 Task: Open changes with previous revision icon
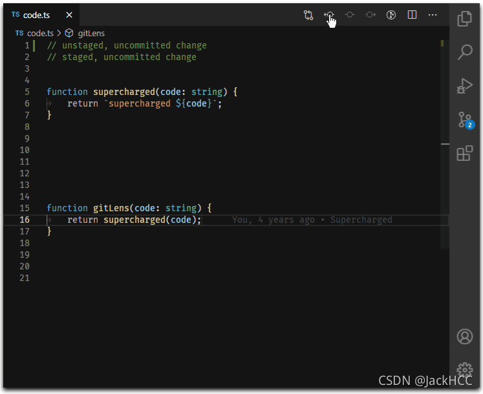[x=328, y=15]
